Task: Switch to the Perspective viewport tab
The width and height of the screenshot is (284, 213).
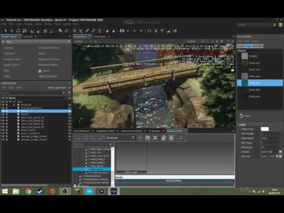Action: 80,37
